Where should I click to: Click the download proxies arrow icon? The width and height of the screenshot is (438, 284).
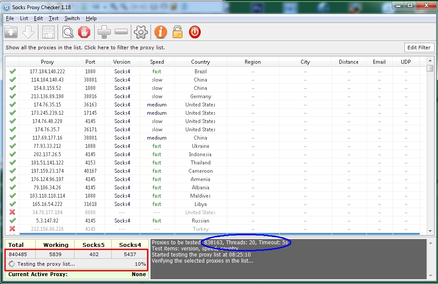[x=29, y=31]
